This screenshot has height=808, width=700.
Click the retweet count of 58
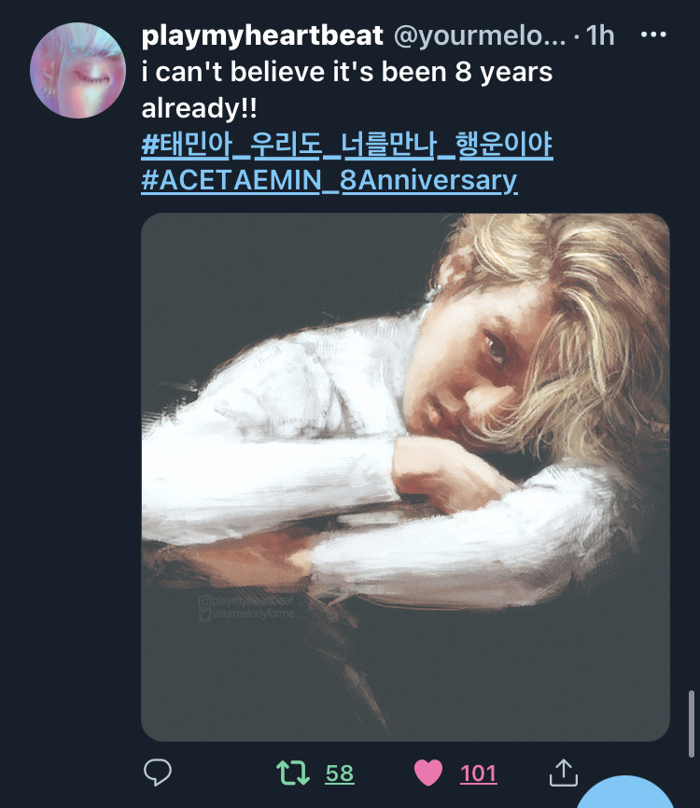pyautogui.click(x=340, y=773)
